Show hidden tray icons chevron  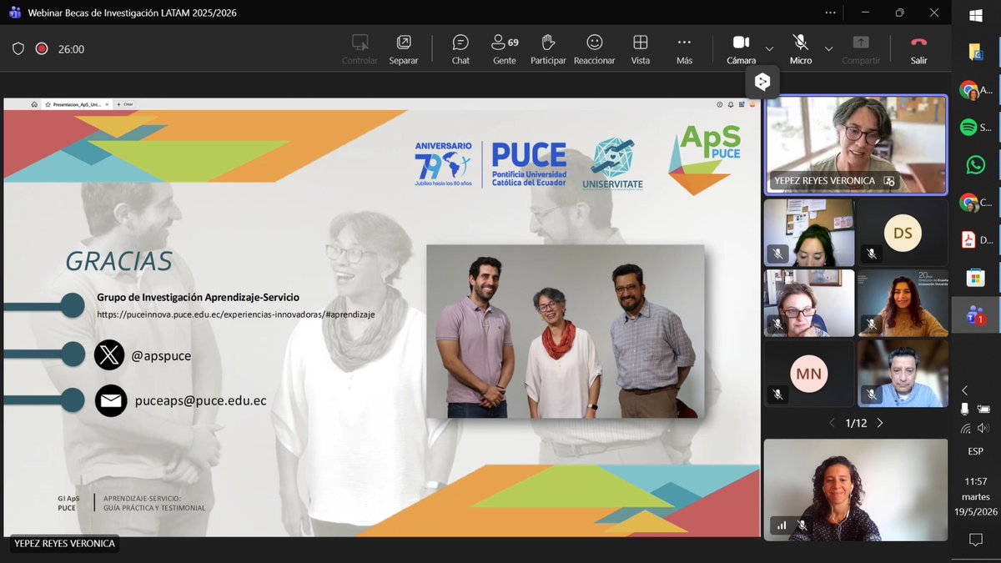pos(965,390)
